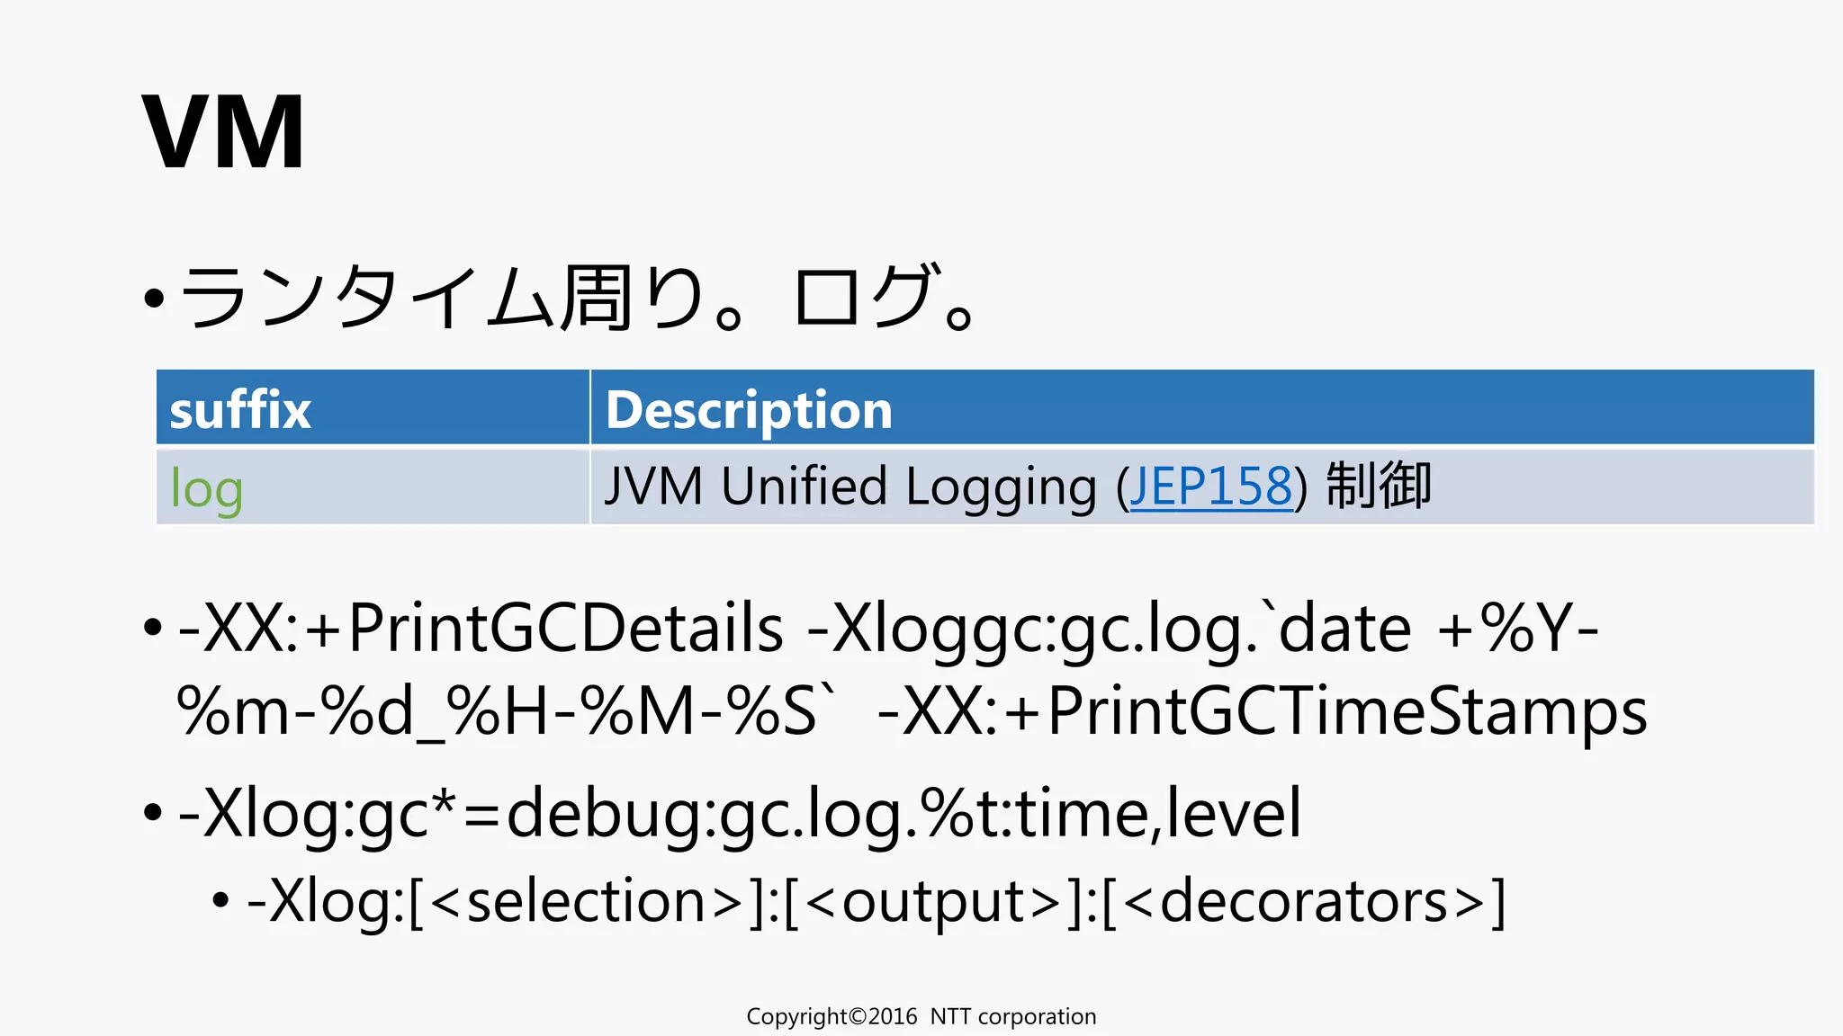Open the JEP158 hyperlink
This screenshot has width=1843, height=1036.
[1210, 487]
